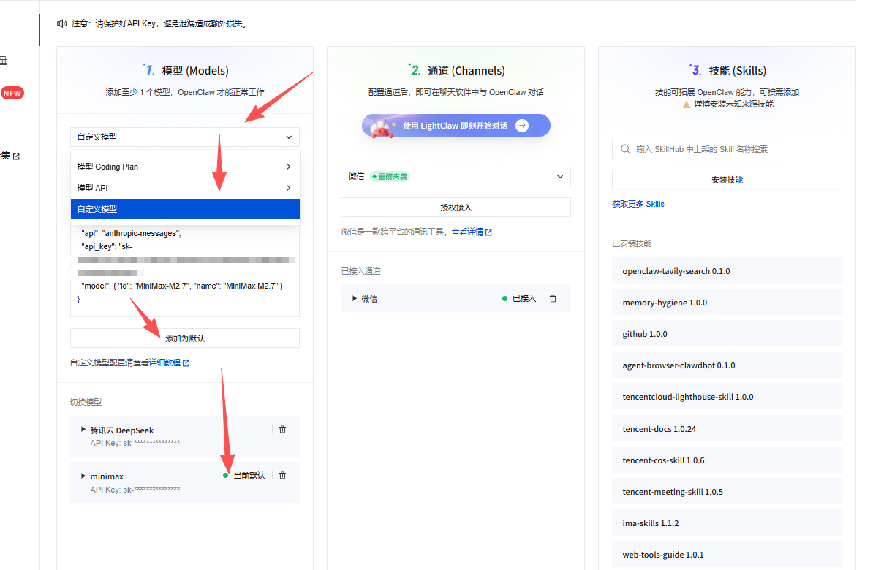Expand chevron beside 模型 Coding Plan

pyautogui.click(x=289, y=167)
